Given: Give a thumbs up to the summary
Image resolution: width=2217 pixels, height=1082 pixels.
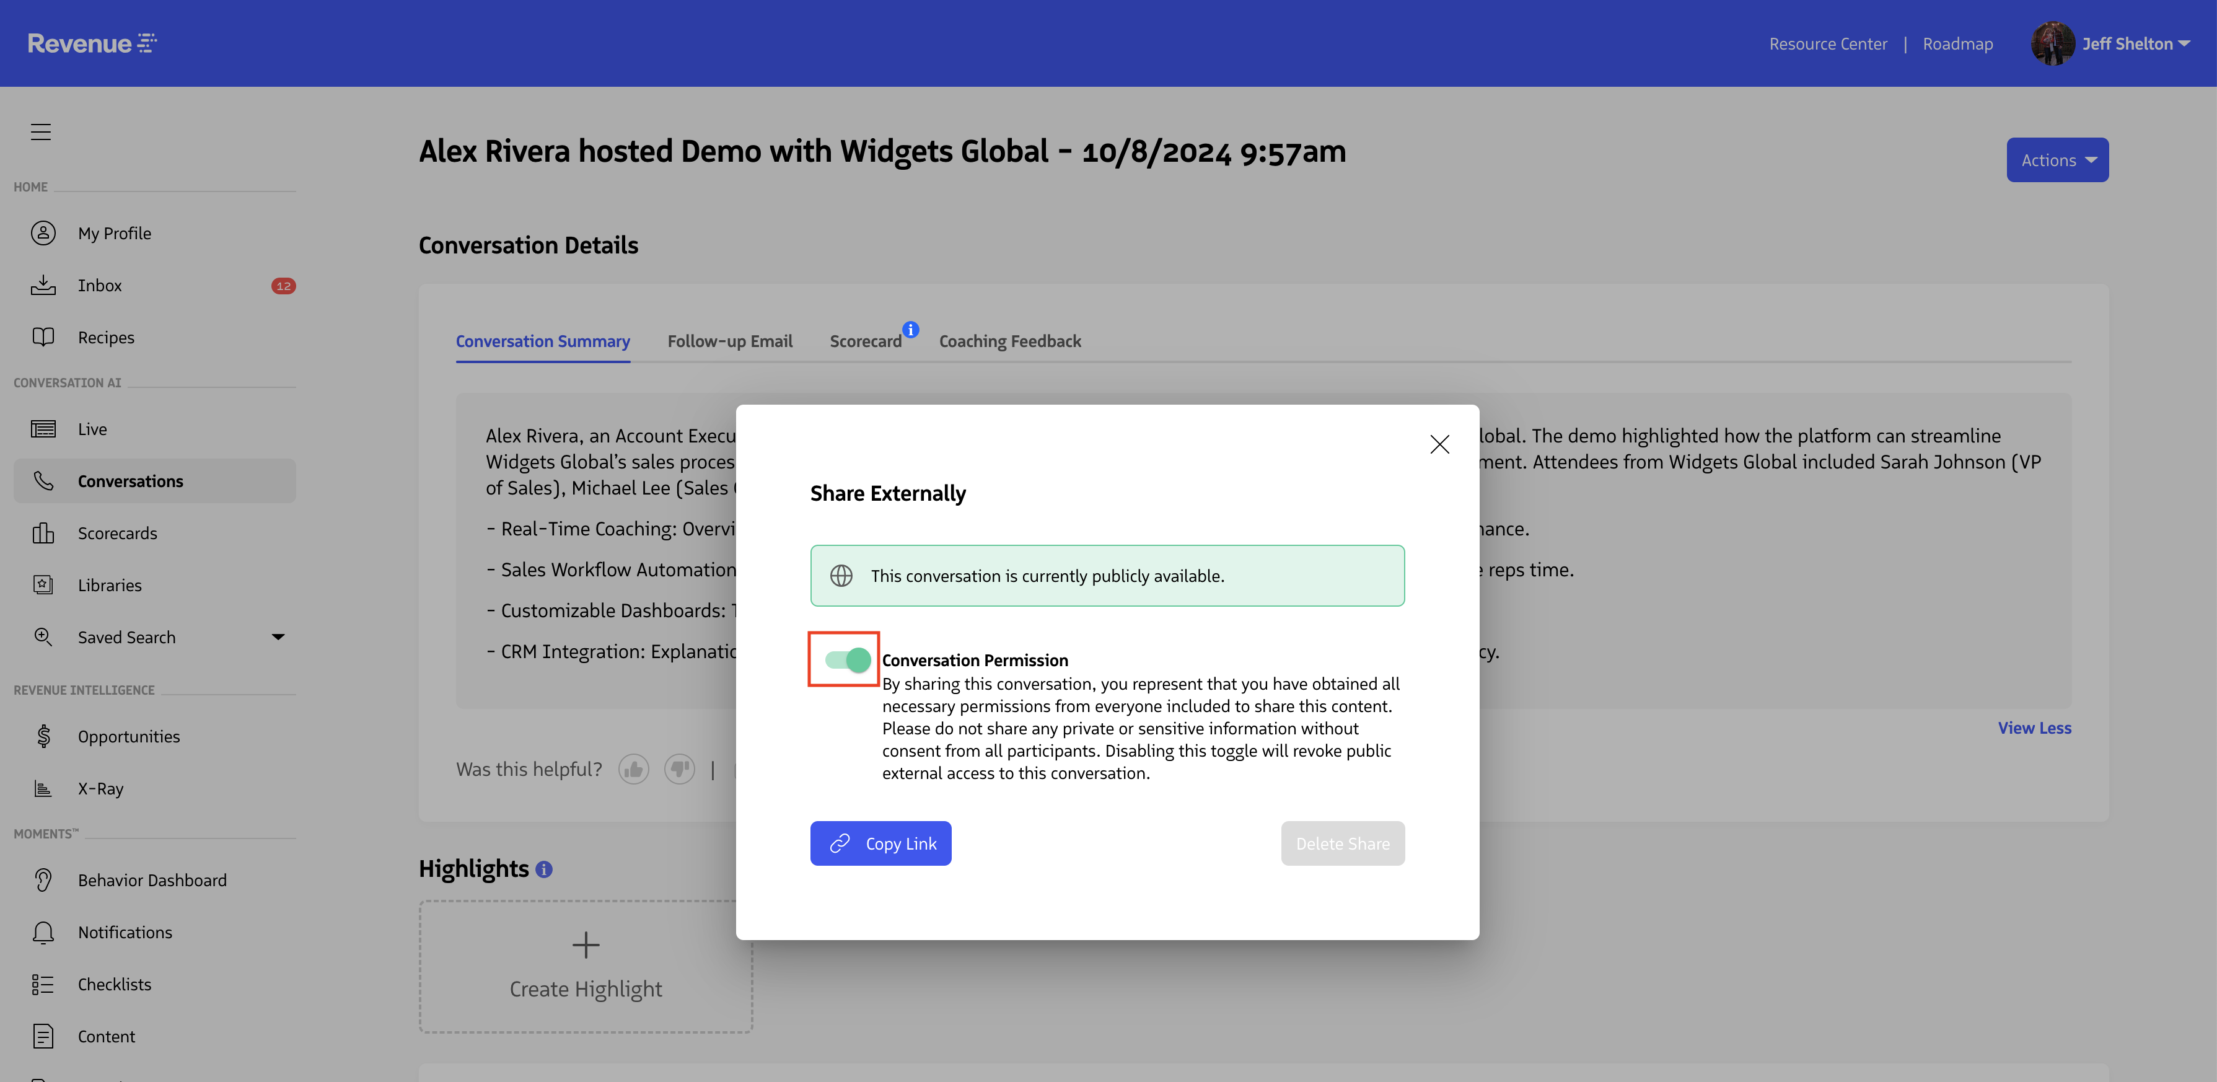Looking at the screenshot, I should (x=634, y=768).
